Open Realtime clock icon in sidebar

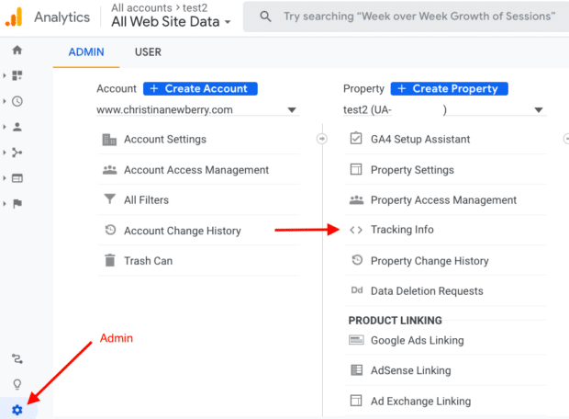pyautogui.click(x=17, y=101)
